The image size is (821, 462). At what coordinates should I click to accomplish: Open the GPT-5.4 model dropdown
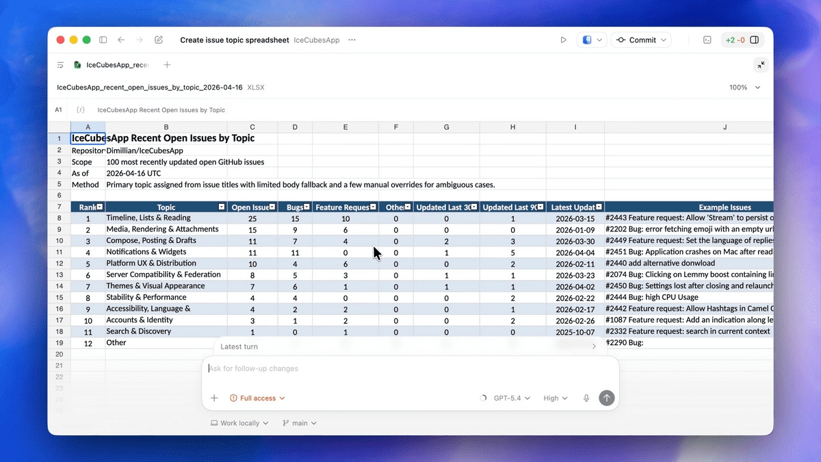point(512,398)
